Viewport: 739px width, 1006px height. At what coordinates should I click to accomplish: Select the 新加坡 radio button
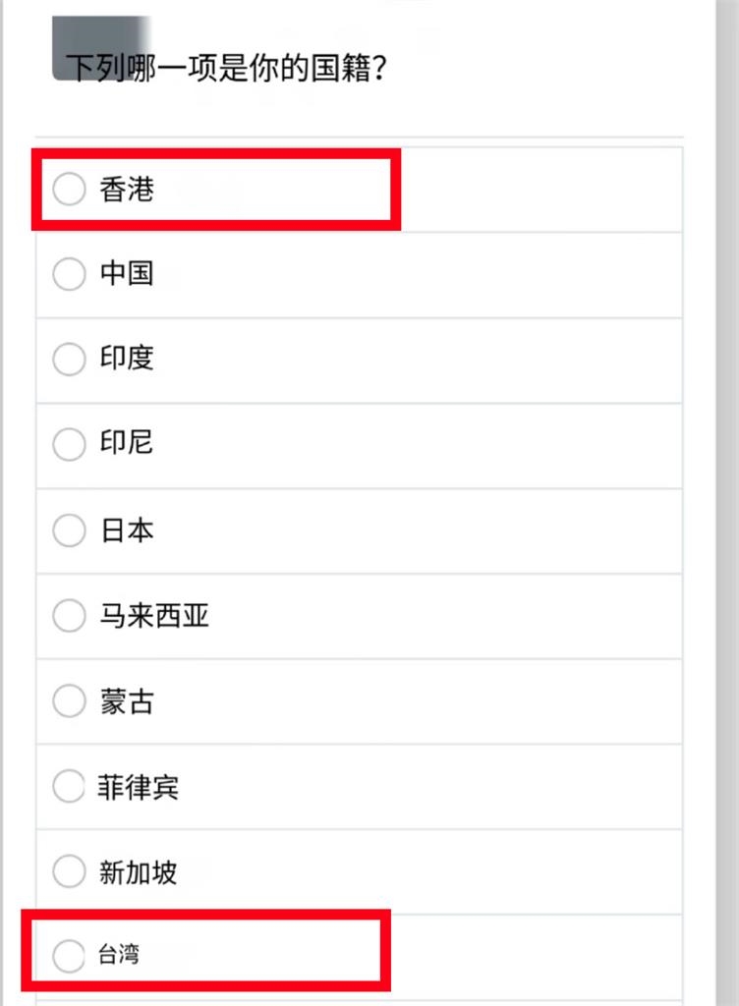69,871
